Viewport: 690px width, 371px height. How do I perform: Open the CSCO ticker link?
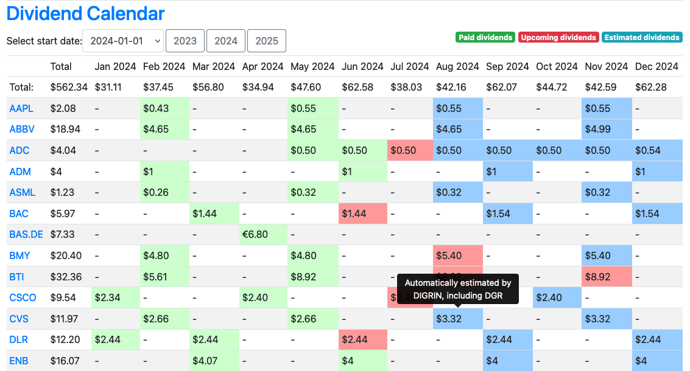tap(23, 297)
